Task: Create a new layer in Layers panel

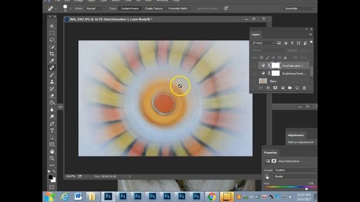Action: 297,88
